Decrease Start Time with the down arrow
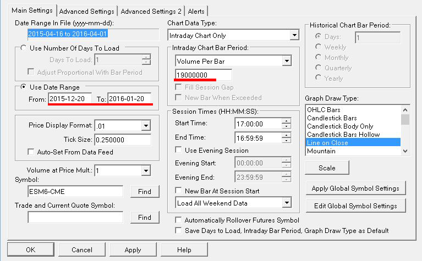Viewport: 422px width, 261px height. (286, 126)
